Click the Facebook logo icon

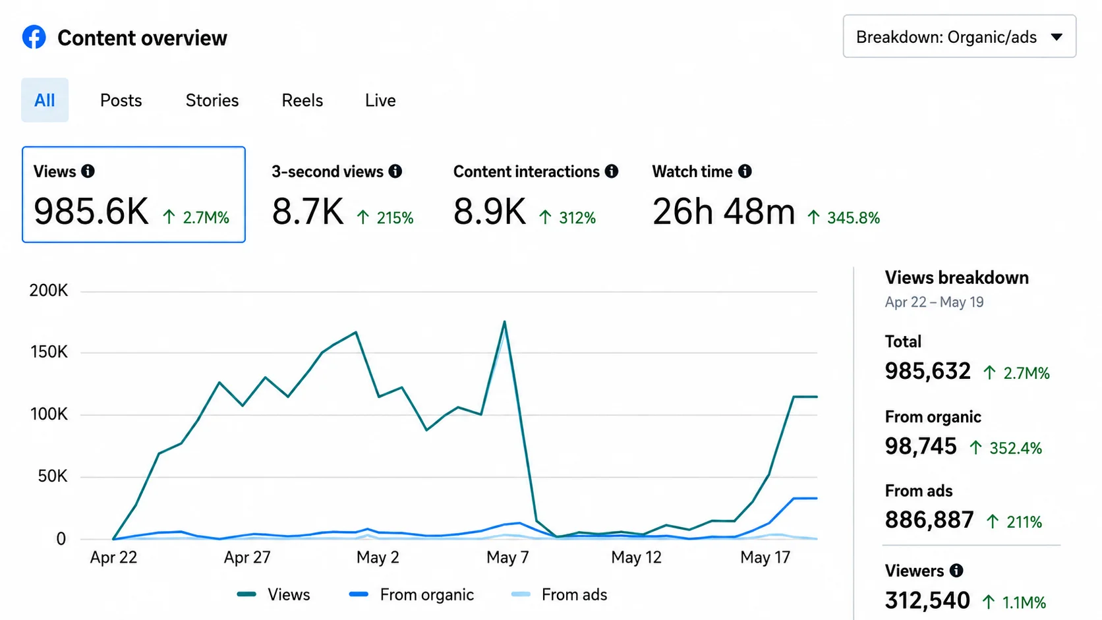coord(34,37)
